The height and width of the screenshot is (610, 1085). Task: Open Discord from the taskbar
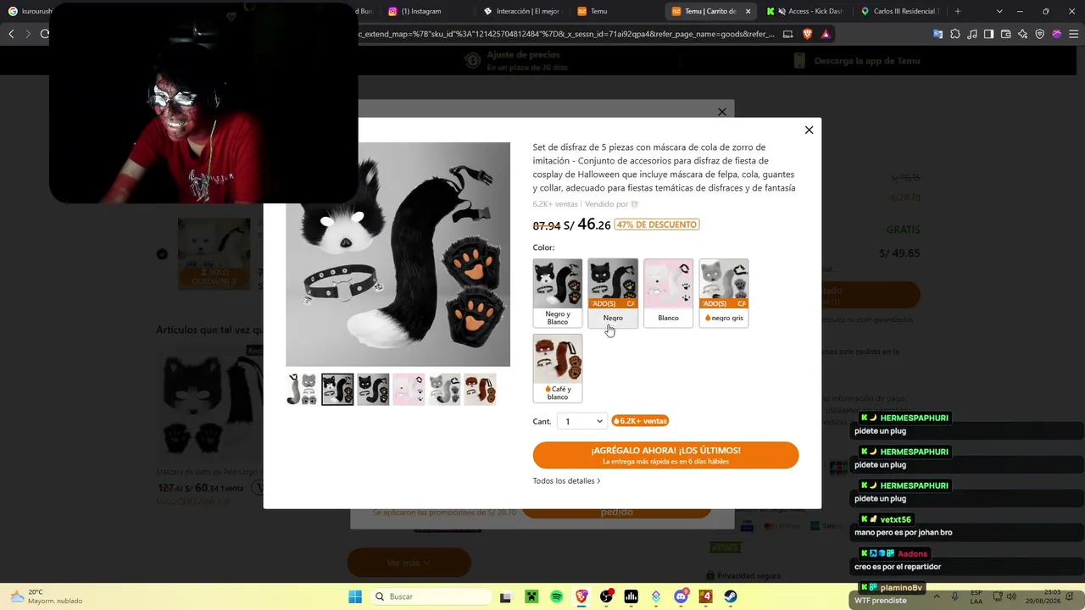pos(681,596)
